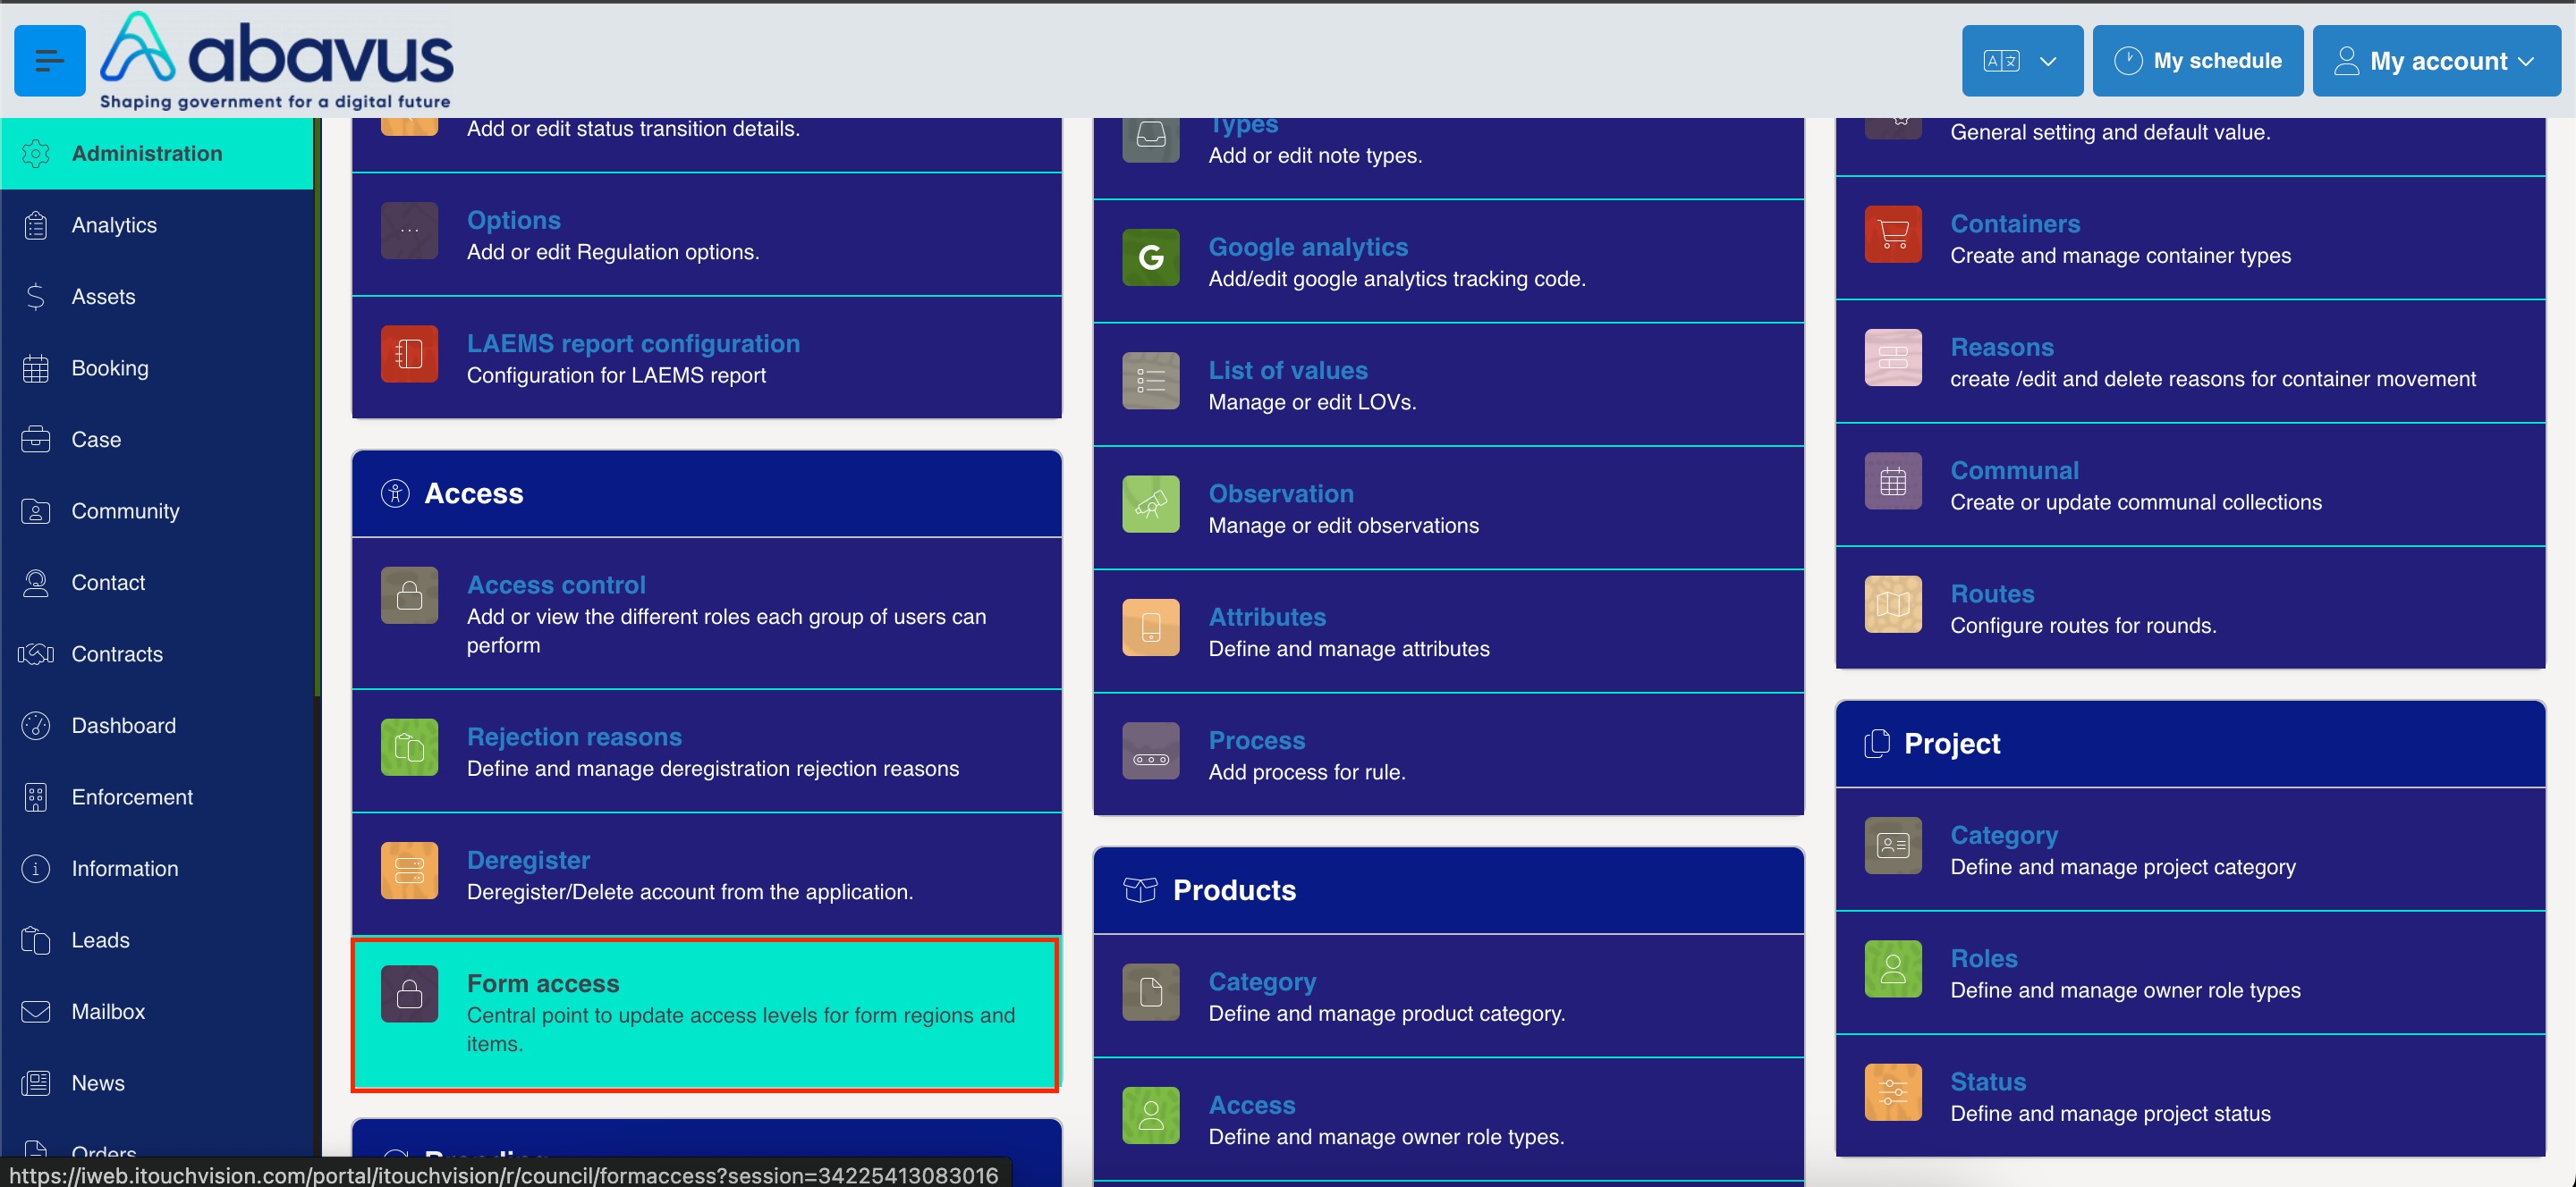Click the Enforcement sidebar icon
The height and width of the screenshot is (1187, 2576).
36,797
